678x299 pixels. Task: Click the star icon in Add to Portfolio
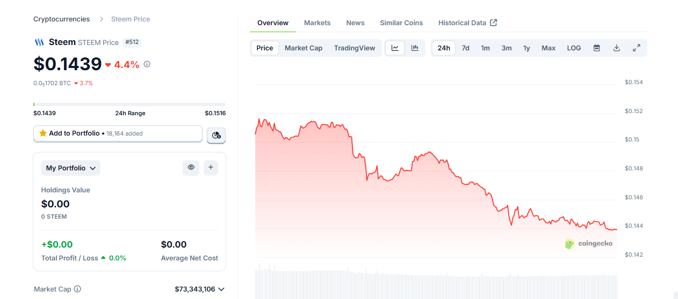pyautogui.click(x=43, y=133)
